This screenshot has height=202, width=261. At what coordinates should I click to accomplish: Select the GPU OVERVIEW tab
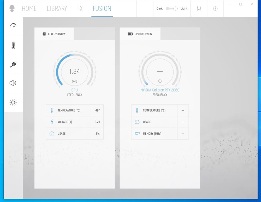pos(140,33)
